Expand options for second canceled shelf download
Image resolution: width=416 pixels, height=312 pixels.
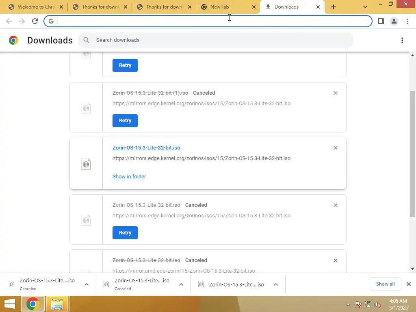[181, 284]
